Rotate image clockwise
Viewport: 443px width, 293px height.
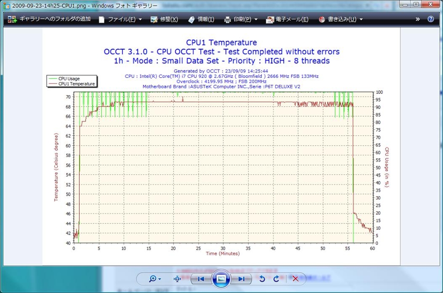(276, 279)
